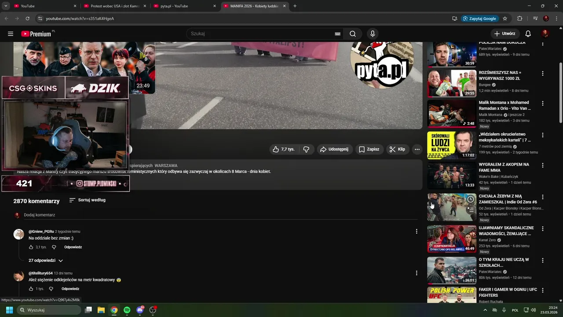Viewport: 563px width, 317px height.
Task: Show hidden system tray icons
Action: (x=485, y=310)
